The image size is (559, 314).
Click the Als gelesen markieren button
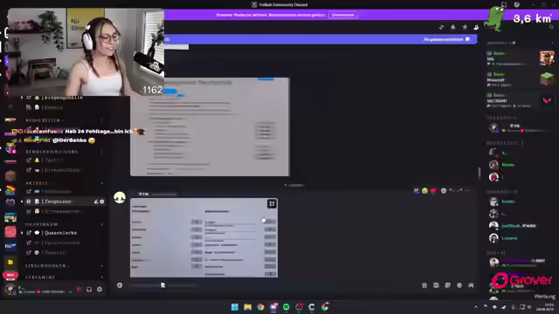(x=446, y=39)
